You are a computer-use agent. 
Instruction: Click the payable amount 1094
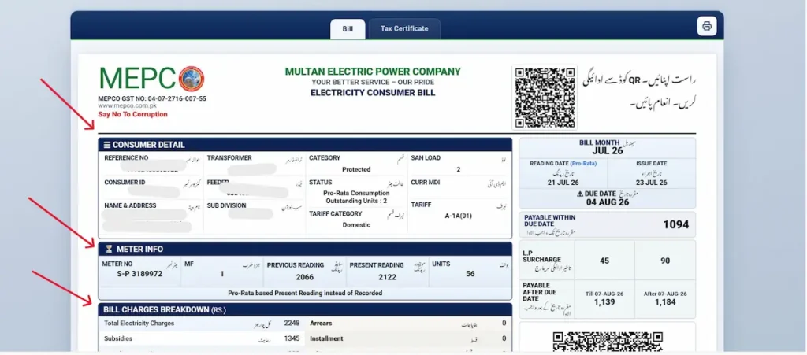click(x=675, y=224)
